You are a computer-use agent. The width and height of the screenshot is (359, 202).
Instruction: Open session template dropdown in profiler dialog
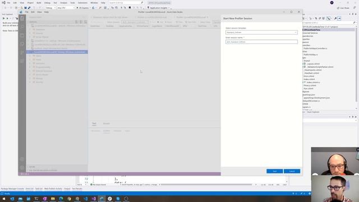(261, 33)
